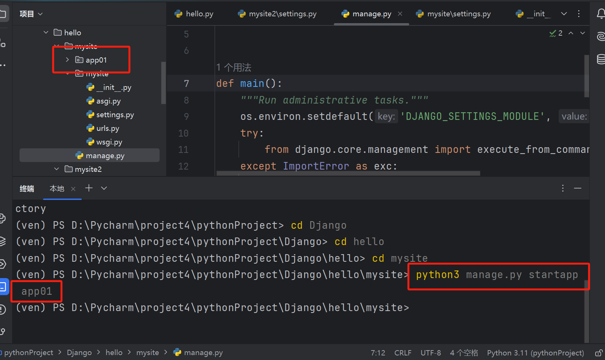This screenshot has height=360, width=605.
Task: Close the local terminal tab
Action: (x=73, y=189)
